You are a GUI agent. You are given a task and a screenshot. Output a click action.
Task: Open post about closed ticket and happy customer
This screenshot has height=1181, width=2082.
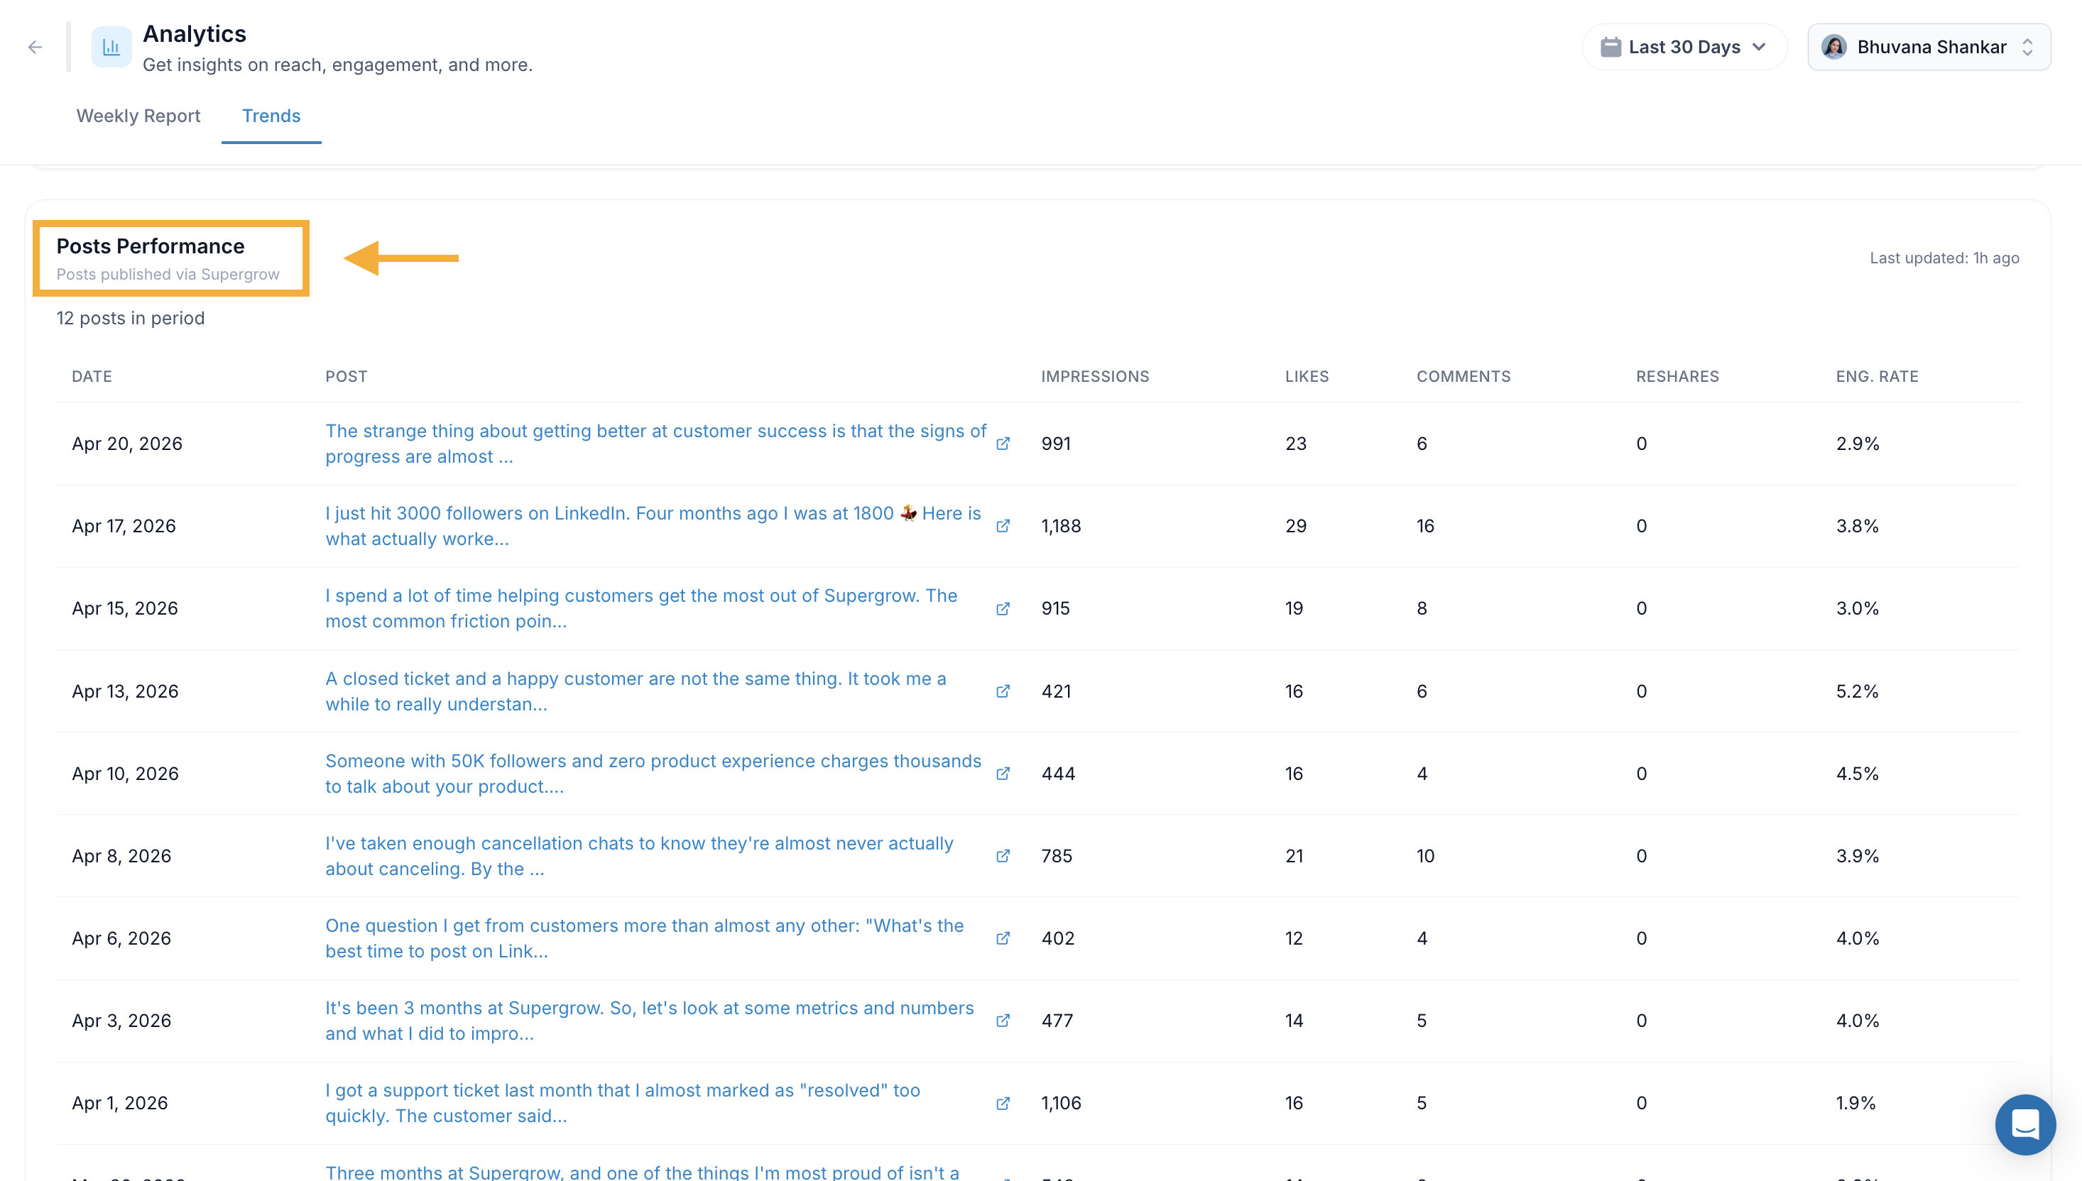[x=636, y=691]
